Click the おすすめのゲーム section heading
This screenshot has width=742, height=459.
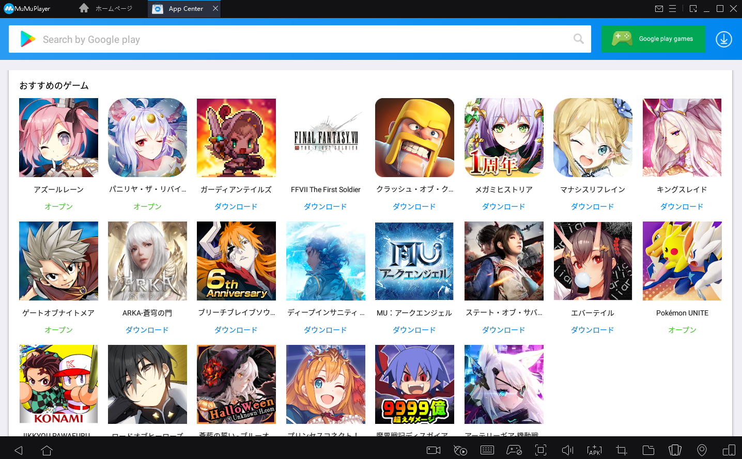[54, 86]
